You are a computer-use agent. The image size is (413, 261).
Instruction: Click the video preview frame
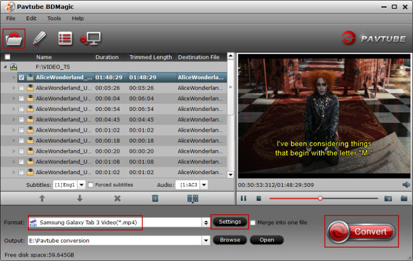coord(324,116)
